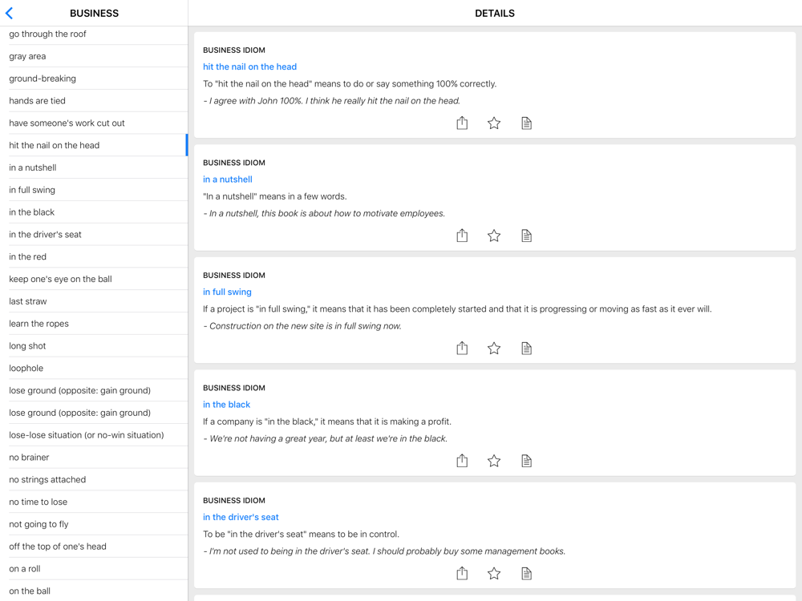Pick the "loophole" idiom in the sidebar
The width and height of the screenshot is (802, 601).
[26, 369]
